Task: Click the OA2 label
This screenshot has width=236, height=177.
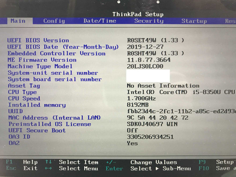Action: click(14, 143)
